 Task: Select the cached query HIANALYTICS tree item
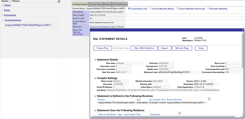[x=28, y=25]
